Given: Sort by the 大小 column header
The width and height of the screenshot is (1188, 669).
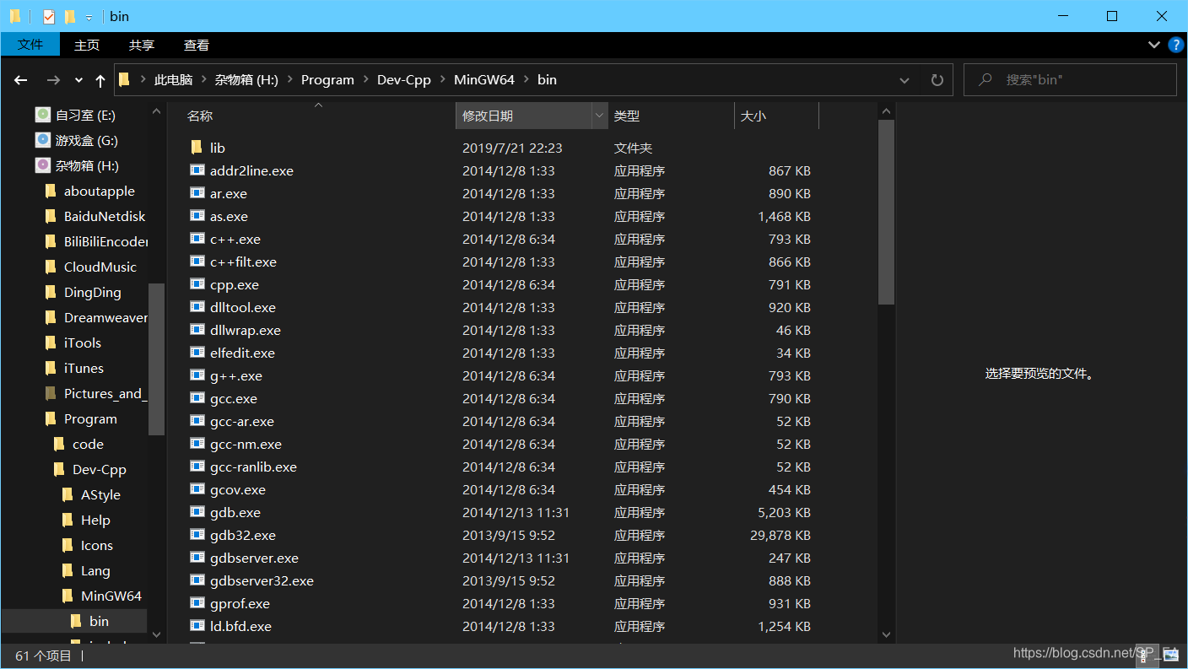Looking at the screenshot, I should 776,116.
